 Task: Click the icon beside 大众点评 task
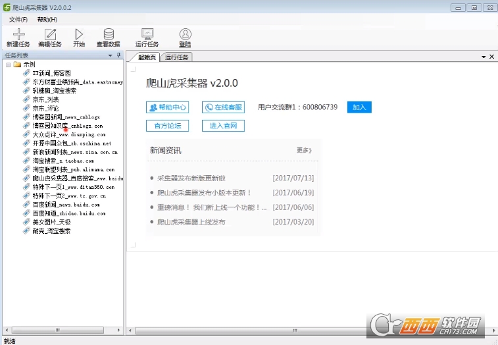click(27, 134)
